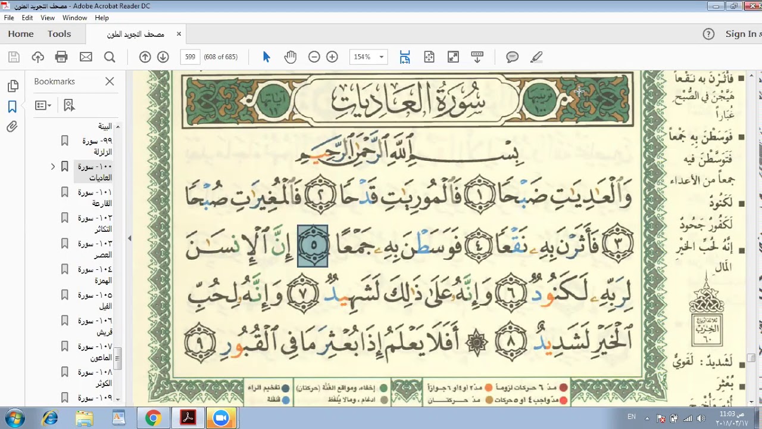Image resolution: width=762 pixels, height=429 pixels.
Task: Click find current bookmark icon
Action: 69,105
